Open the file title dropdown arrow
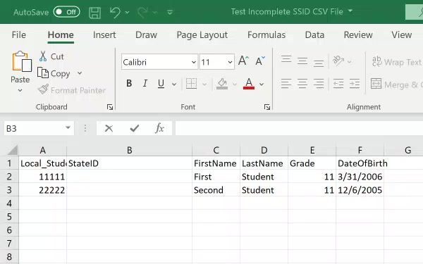The image size is (423, 264). (x=350, y=11)
